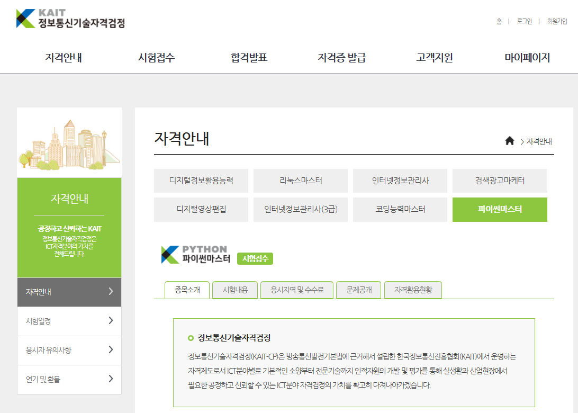Click the PYTHON 파이썬마스터 logo
This screenshot has width=578, height=413.
click(196, 255)
